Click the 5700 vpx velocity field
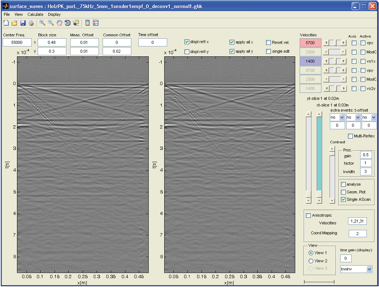379x287 pixels. [310, 43]
